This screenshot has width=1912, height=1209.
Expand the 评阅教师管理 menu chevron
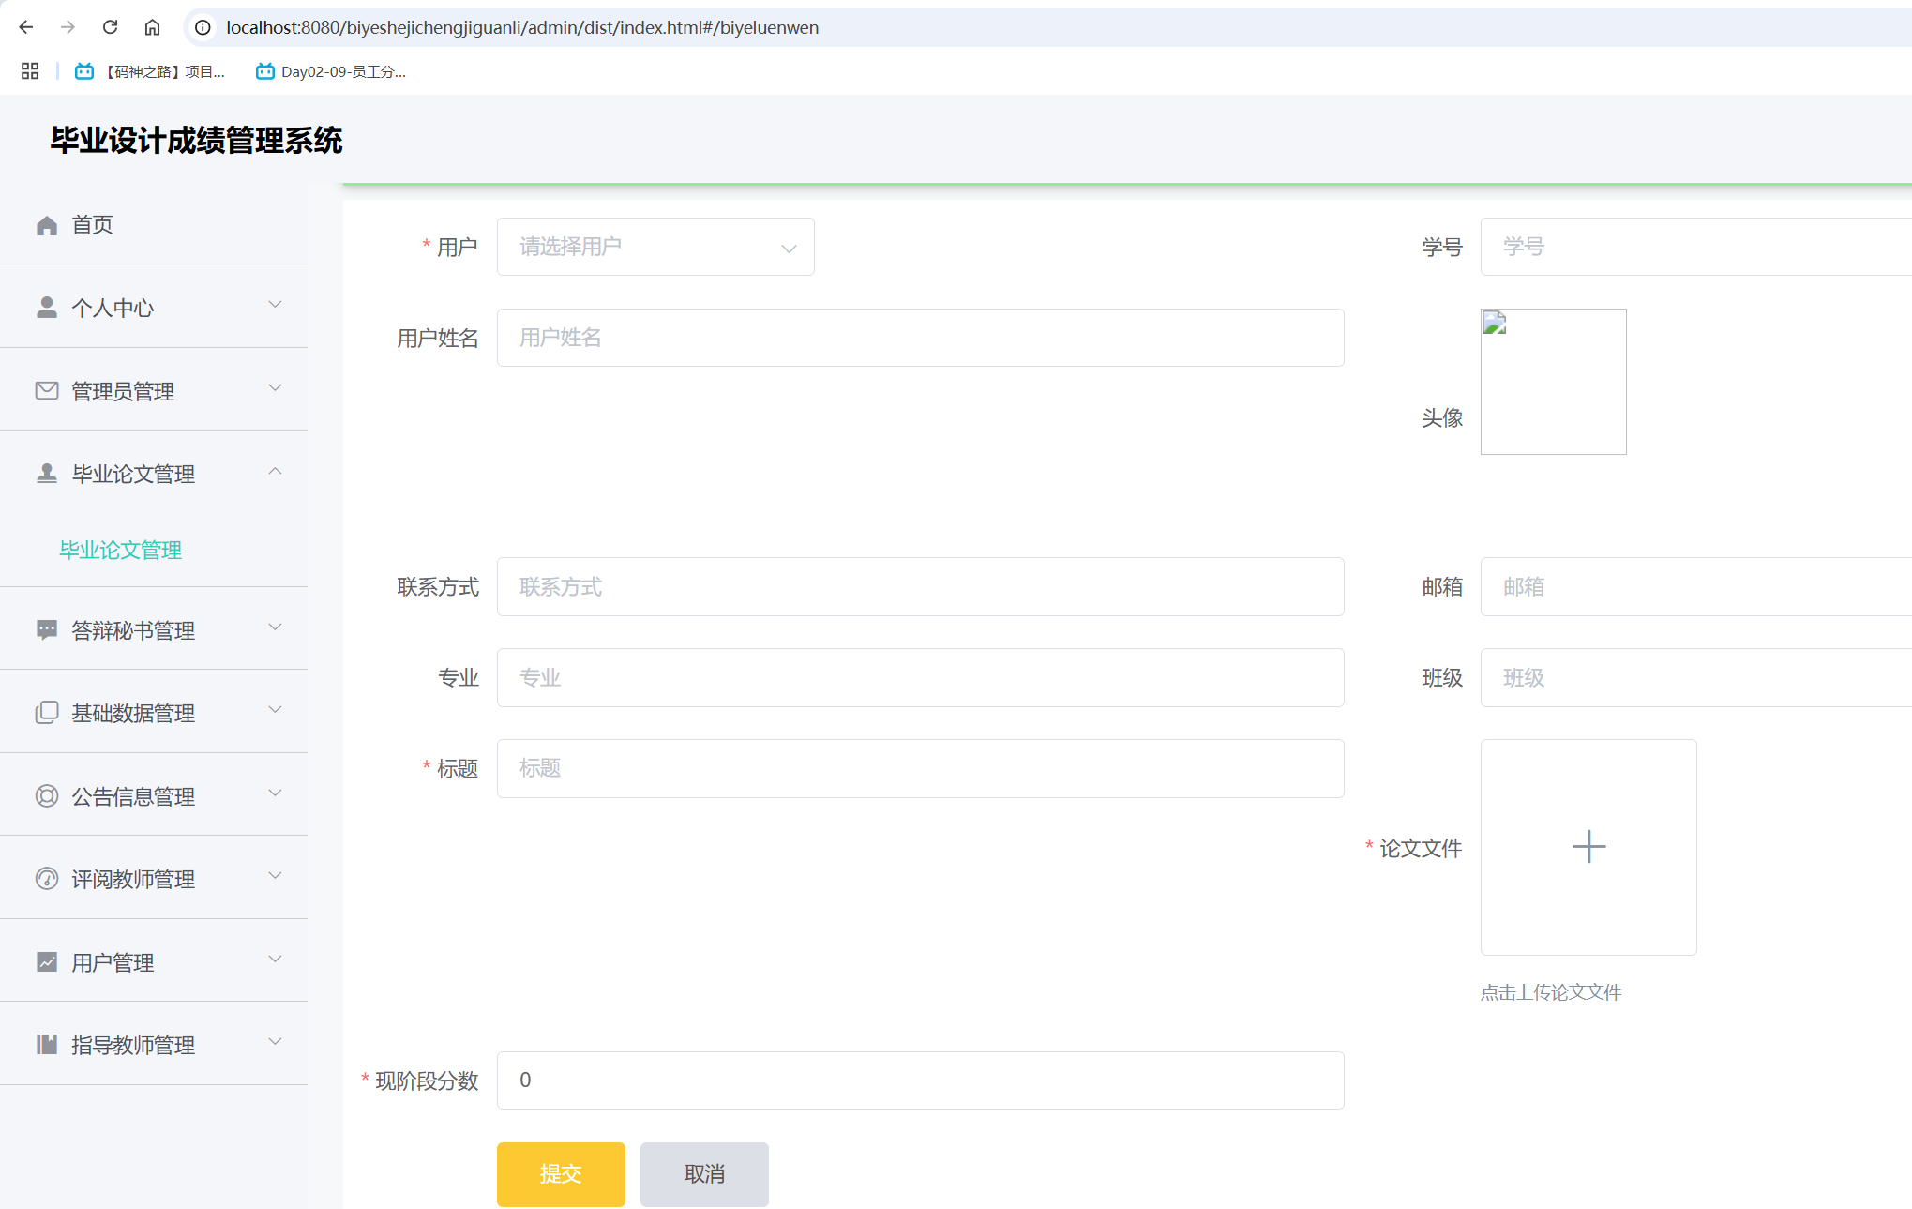275,876
